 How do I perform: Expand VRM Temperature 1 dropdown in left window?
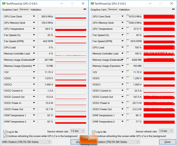pyautogui.click(x=34, y=115)
